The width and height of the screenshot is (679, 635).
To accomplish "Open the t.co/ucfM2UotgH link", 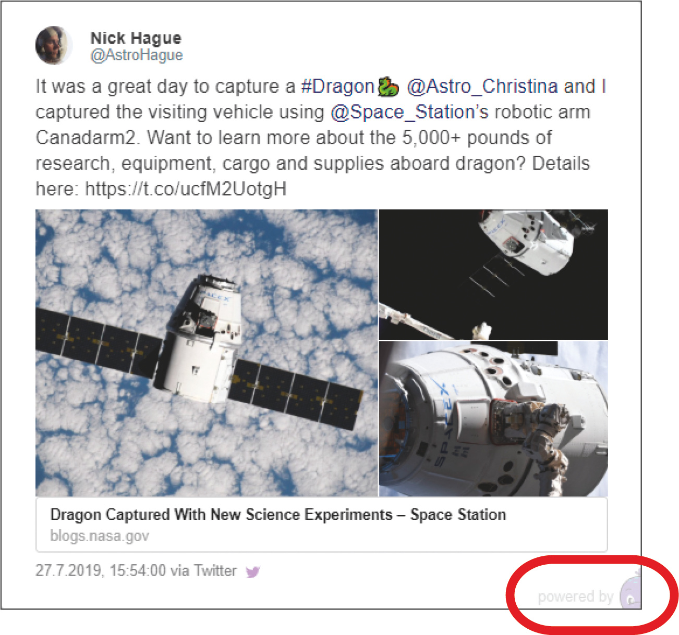I will (186, 189).
